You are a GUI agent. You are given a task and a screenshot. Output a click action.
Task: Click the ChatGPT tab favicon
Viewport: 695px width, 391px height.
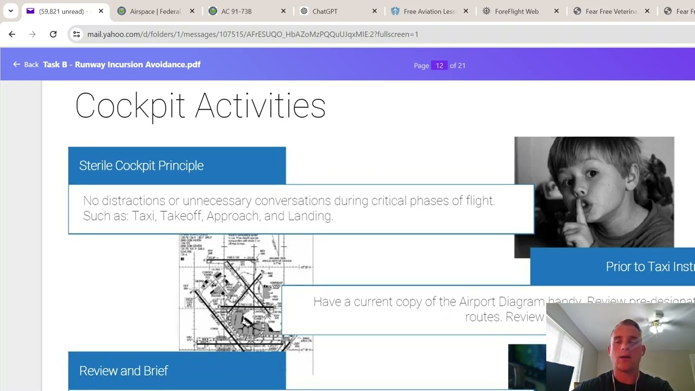coord(304,11)
